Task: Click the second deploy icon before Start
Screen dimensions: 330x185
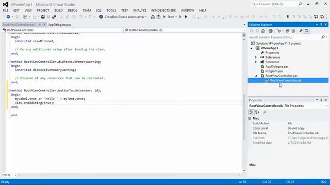Action: 158,17
